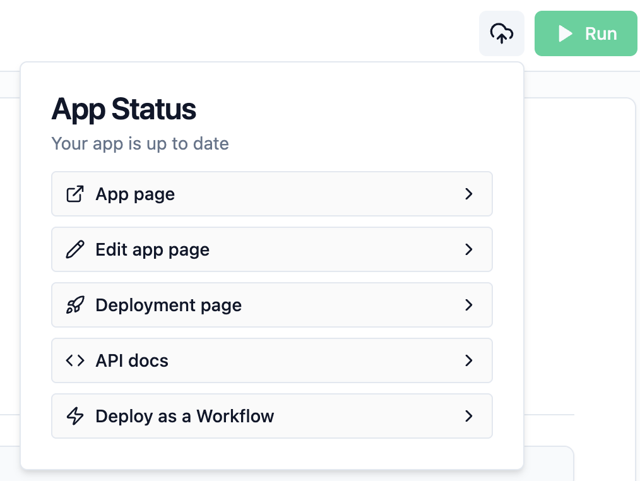Click the cloud arrow upload symbol
Viewport: 640px width, 481px height.
[501, 33]
